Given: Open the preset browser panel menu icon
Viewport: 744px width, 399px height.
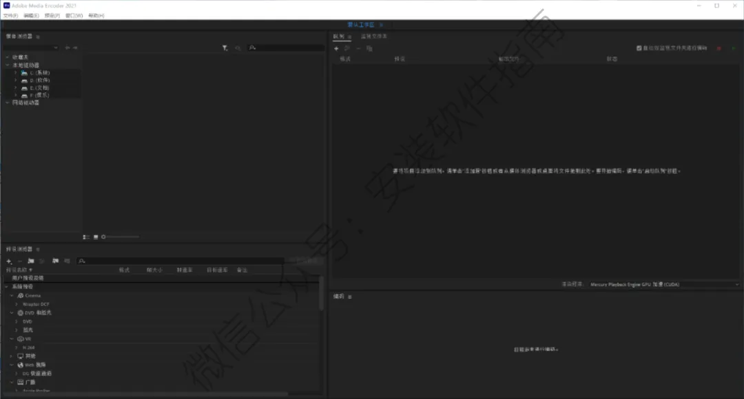Looking at the screenshot, I should pos(38,249).
